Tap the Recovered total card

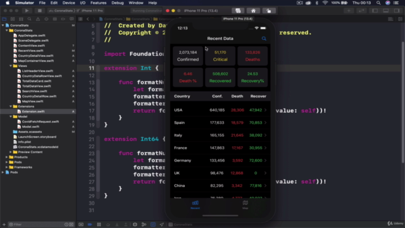coord(220,77)
